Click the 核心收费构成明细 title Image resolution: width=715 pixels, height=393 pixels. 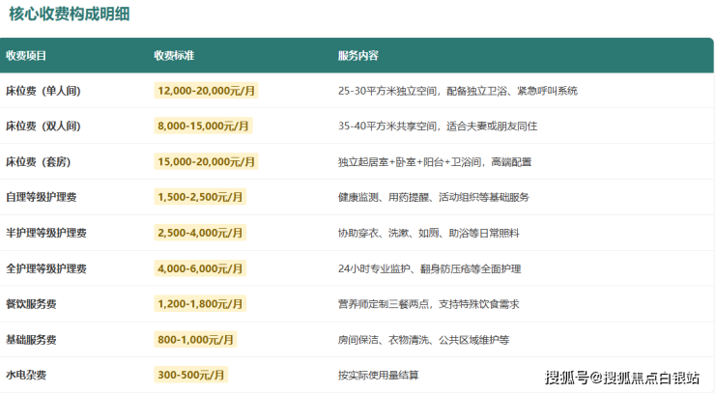coord(70,14)
